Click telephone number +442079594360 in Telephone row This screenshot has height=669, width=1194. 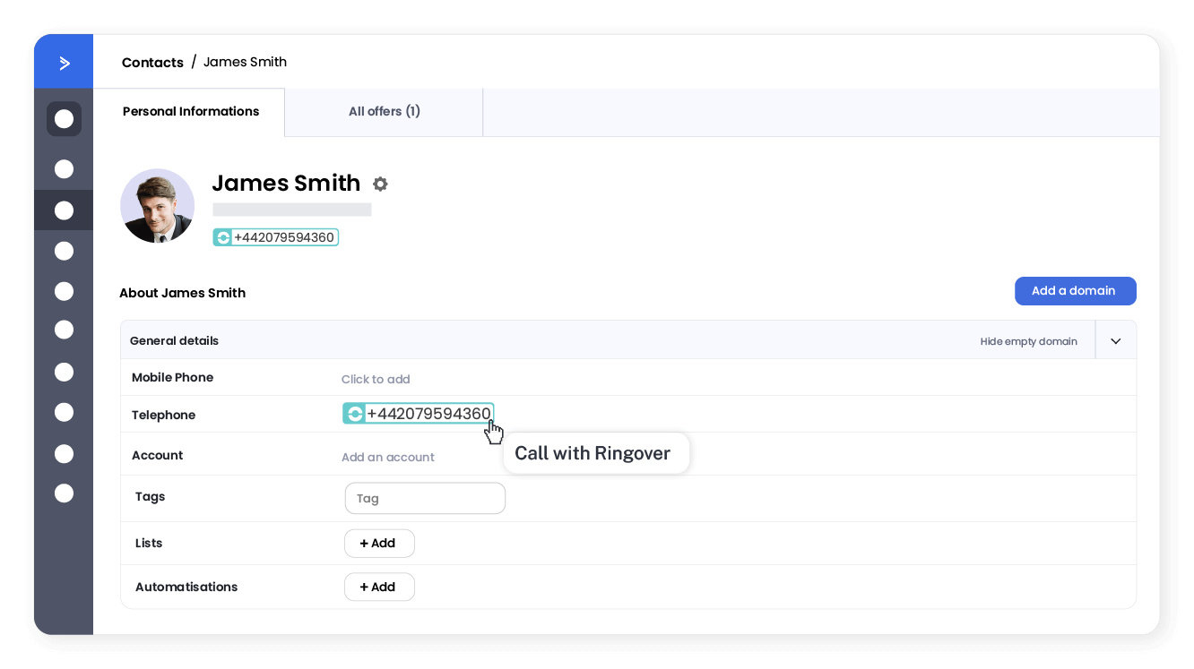(x=428, y=414)
